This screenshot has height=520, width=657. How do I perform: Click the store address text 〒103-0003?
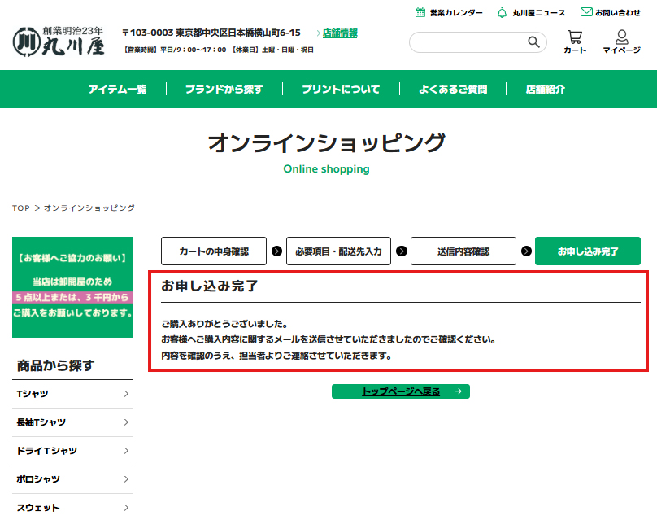pyautogui.click(x=211, y=33)
